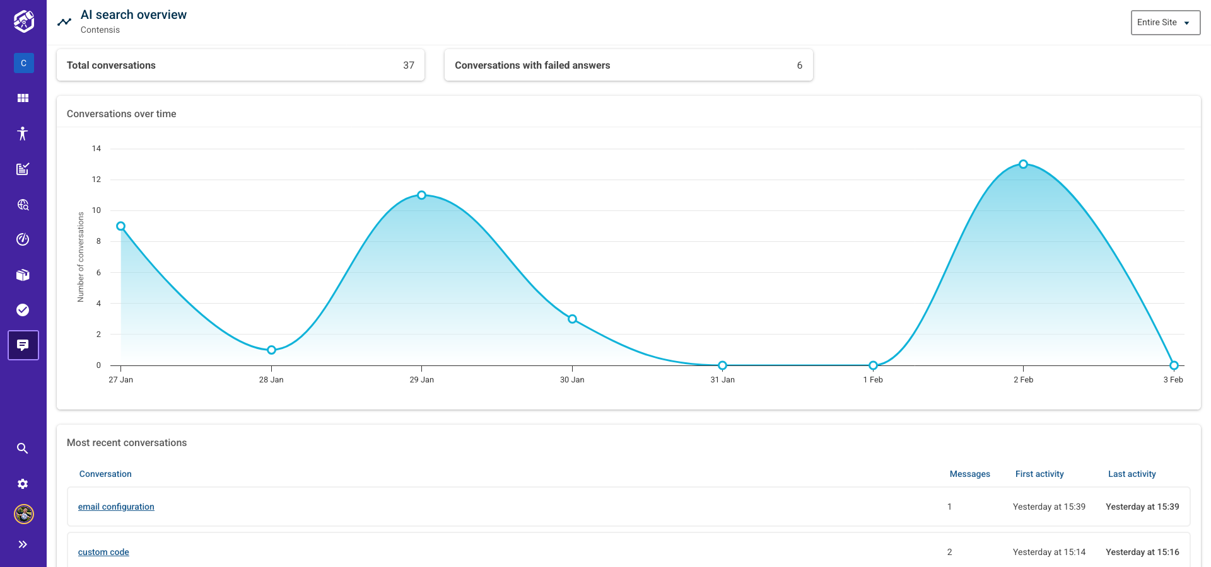Screen dimensions: 1211x567
Task: Select the Content tool icon in the sidebar
Action: click(x=23, y=169)
